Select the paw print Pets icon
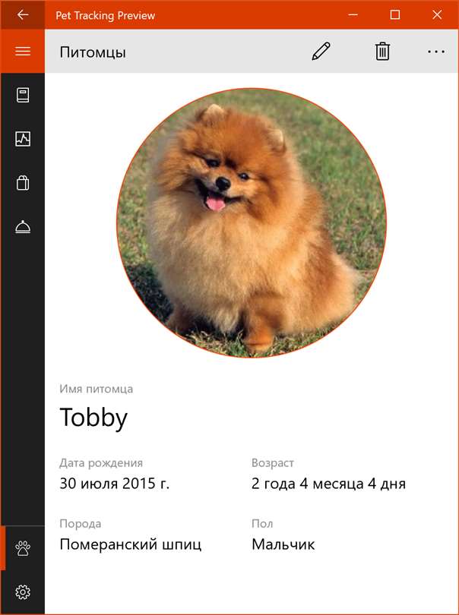Viewport: 459px width, 615px height. pos(23,548)
